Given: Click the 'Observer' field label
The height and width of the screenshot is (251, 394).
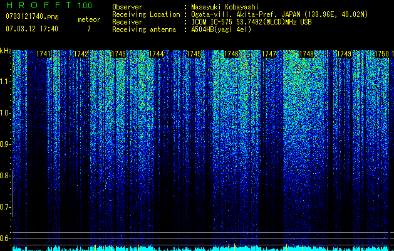Looking at the screenshot, I should pos(127,7).
